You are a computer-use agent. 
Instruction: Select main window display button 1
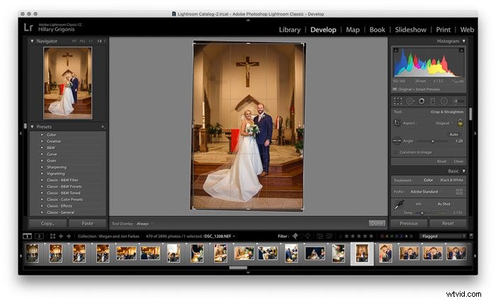coord(27,236)
